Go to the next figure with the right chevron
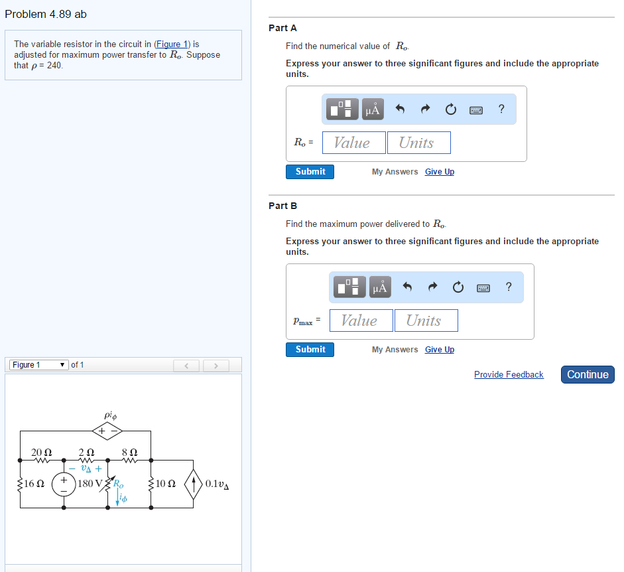 pyautogui.click(x=216, y=364)
